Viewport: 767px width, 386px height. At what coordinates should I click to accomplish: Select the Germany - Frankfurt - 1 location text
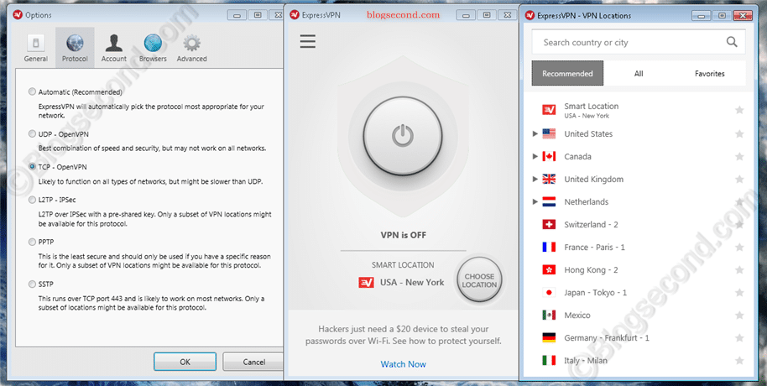(607, 338)
